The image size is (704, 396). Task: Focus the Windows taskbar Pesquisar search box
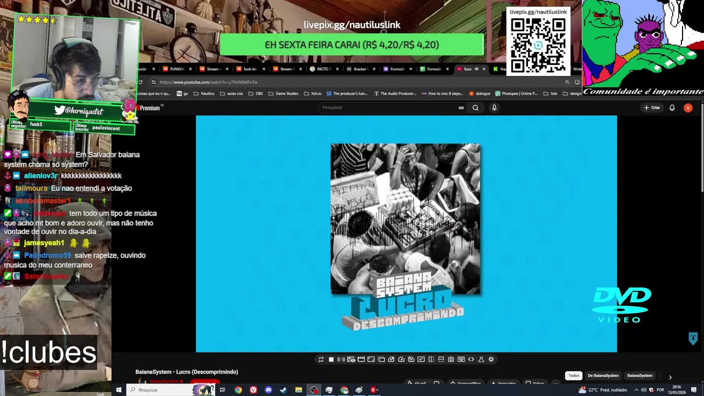170,390
